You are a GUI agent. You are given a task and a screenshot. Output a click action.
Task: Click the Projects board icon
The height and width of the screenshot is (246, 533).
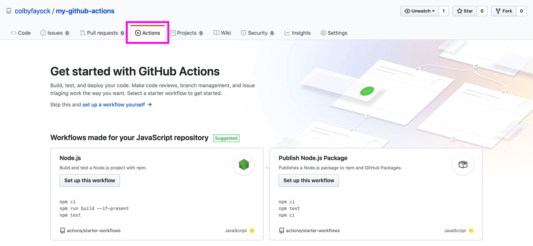click(x=173, y=33)
